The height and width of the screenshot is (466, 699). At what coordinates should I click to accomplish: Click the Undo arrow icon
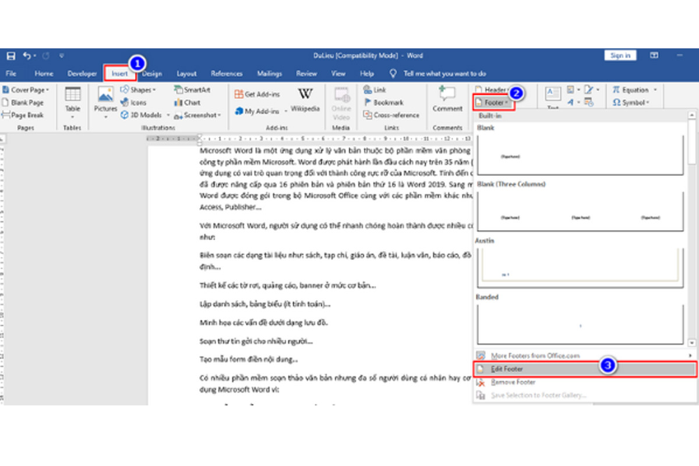coord(27,56)
